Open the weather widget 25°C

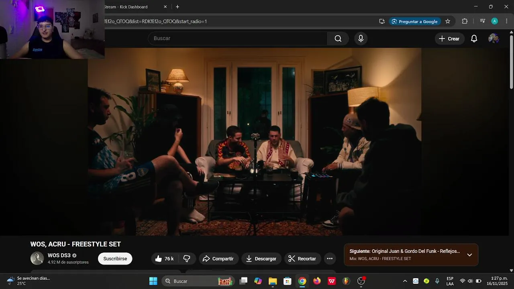(x=28, y=281)
